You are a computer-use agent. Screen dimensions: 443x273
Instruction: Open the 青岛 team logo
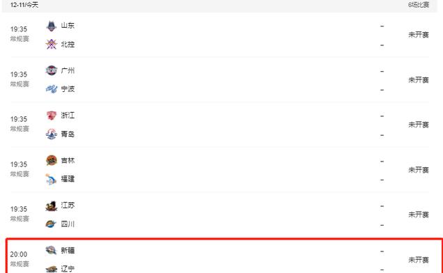(51, 134)
